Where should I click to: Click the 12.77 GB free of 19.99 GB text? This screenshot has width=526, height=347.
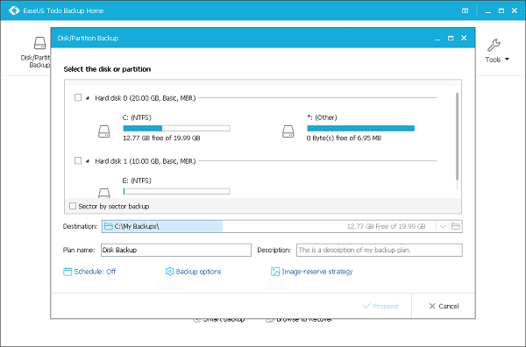[x=161, y=138]
